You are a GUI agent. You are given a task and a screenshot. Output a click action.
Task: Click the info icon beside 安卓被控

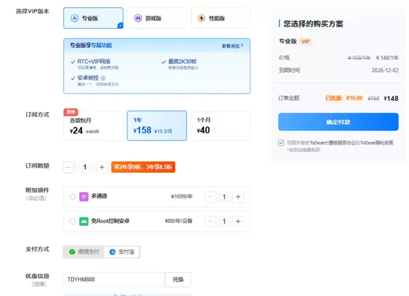[x=104, y=78]
